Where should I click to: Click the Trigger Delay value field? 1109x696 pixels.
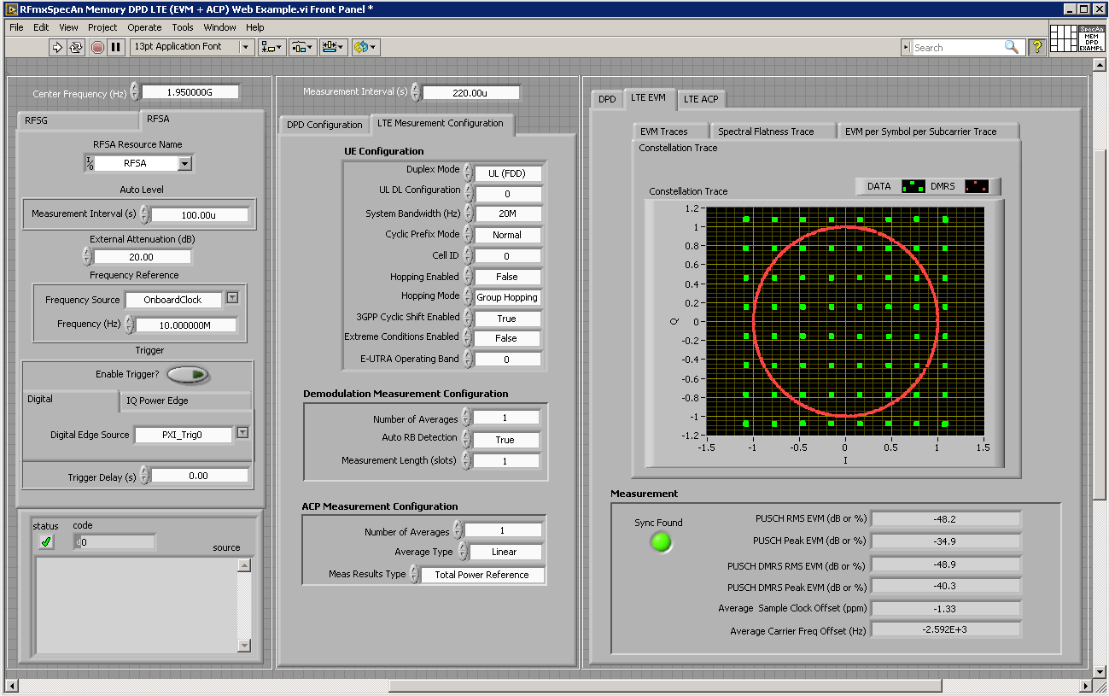pyautogui.click(x=199, y=476)
